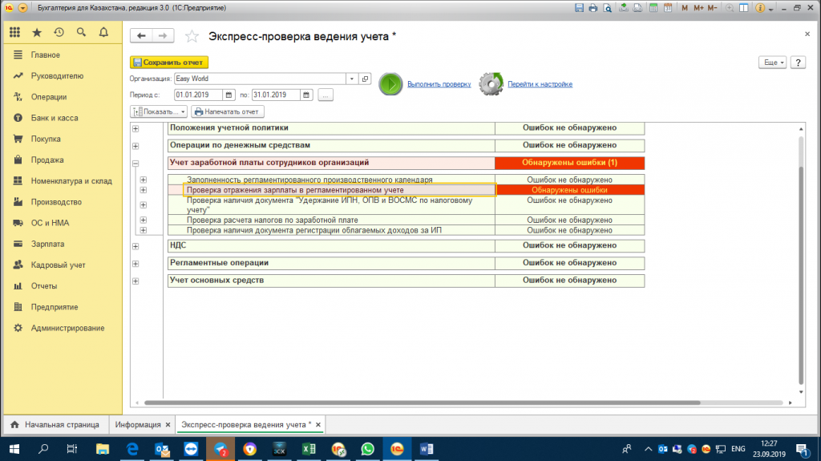This screenshot has height=461, width=821.
Task: Expand the НДС section
Action: pos(135,246)
